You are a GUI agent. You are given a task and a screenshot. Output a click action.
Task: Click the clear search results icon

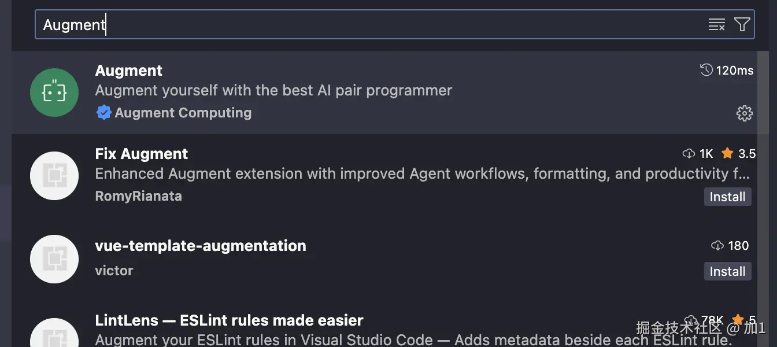(716, 24)
